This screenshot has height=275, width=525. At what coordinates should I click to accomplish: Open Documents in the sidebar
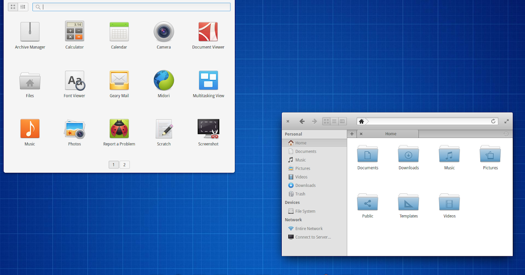click(x=314, y=151)
